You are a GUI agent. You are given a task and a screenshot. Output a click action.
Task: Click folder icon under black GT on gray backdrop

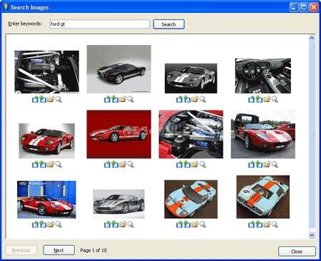pos(123,99)
